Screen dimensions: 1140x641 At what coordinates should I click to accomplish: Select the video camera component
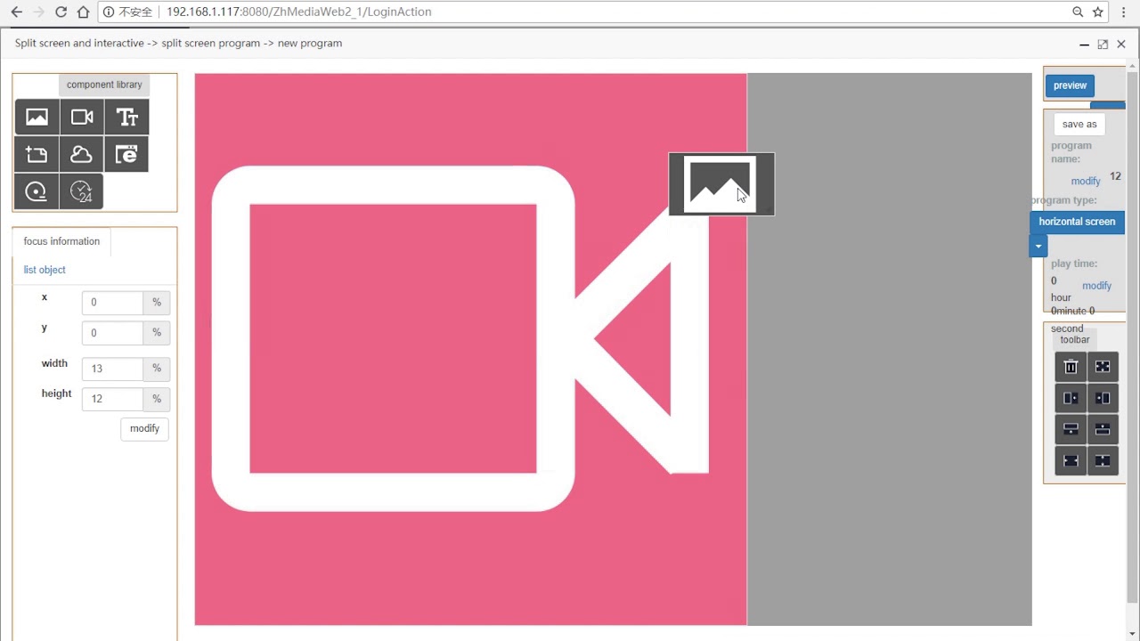coord(82,118)
